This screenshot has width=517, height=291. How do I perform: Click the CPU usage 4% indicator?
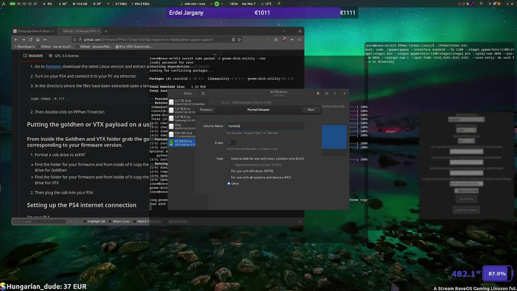[x=47, y=4]
